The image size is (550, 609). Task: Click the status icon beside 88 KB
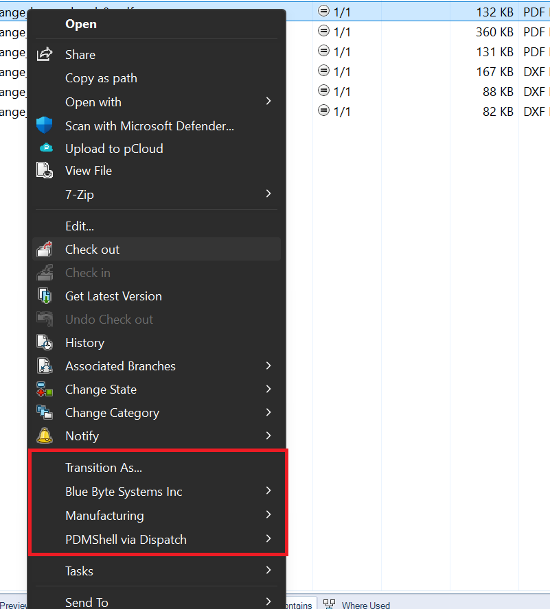pos(323,91)
